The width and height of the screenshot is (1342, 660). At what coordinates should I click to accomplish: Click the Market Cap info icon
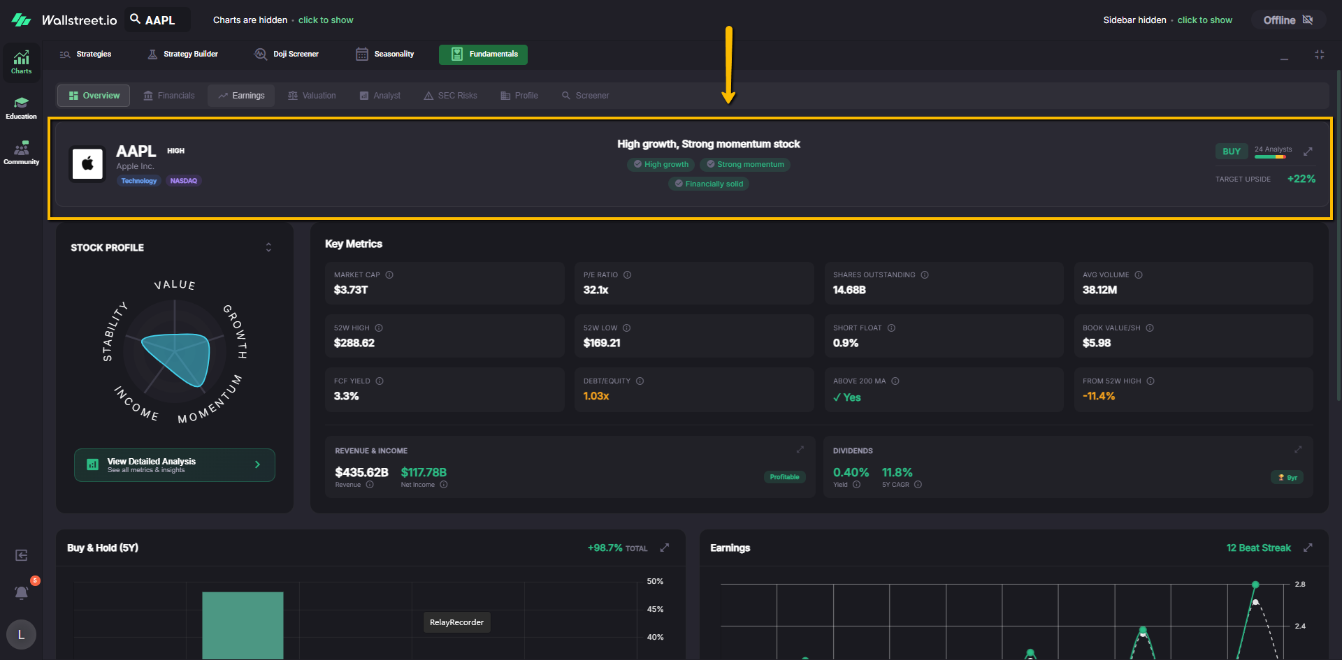pyautogui.click(x=389, y=275)
